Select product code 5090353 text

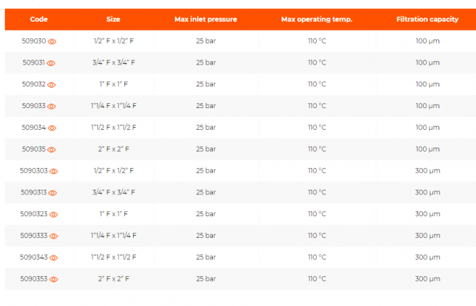[34, 279]
